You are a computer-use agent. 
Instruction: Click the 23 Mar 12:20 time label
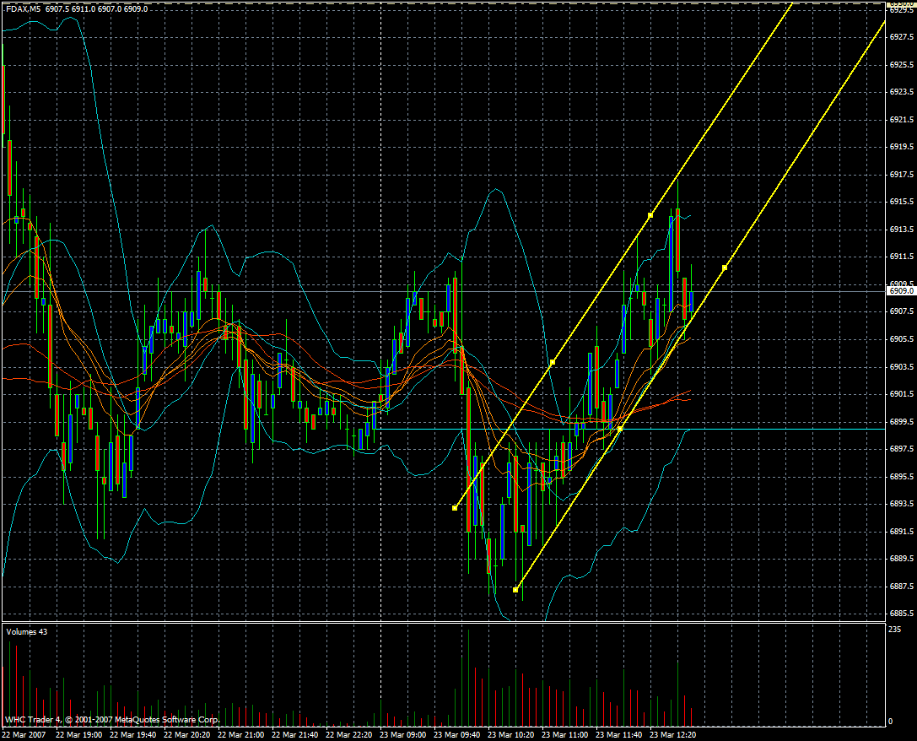(672, 735)
